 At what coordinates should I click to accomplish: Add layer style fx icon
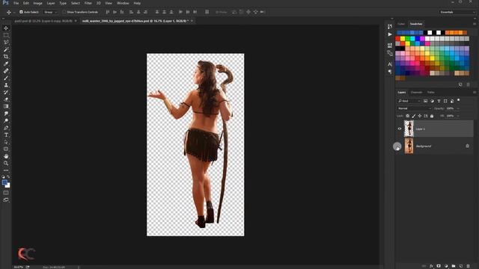tap(431, 266)
